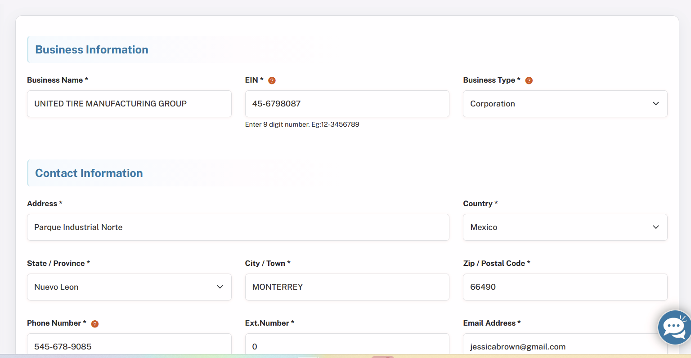The height and width of the screenshot is (358, 691).
Task: Click the 'Country *' label
Action: (480, 203)
